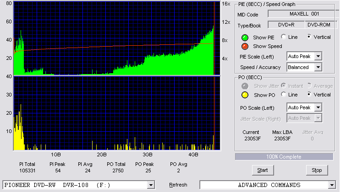This screenshot has height=192, width=340.
Task: Click the PO Avg value 2
Action: tap(178, 171)
